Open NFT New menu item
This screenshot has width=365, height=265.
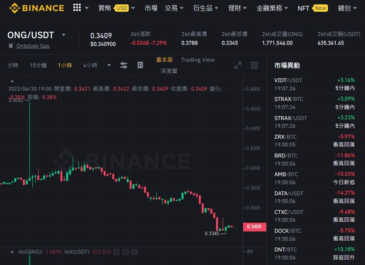point(313,8)
